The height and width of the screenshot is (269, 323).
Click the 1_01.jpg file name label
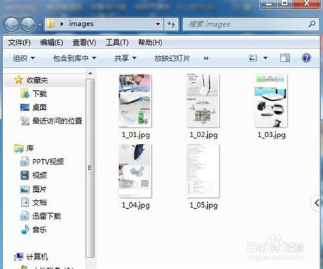(136, 135)
